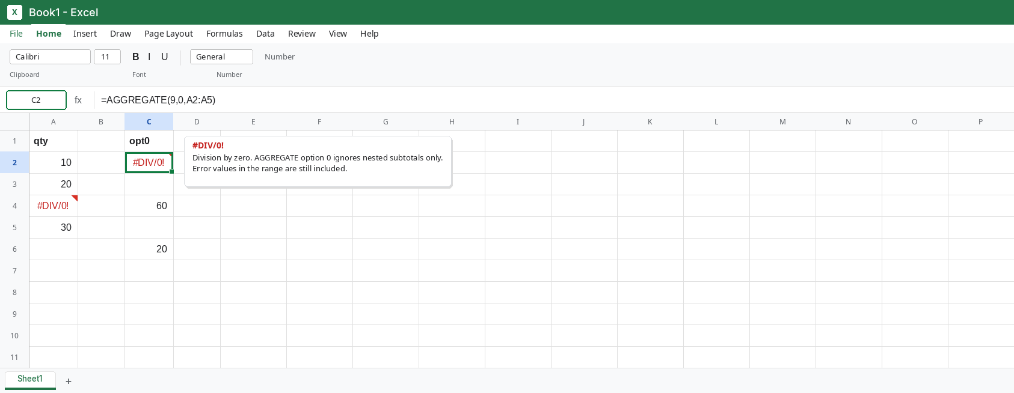This screenshot has width=1014, height=393.
Task: Select cell C6 with value 20
Action: pyautogui.click(x=149, y=249)
